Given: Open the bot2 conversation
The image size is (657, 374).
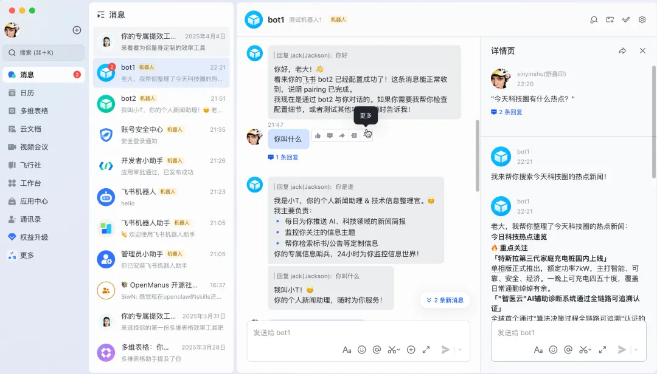Looking at the screenshot, I should click(161, 104).
